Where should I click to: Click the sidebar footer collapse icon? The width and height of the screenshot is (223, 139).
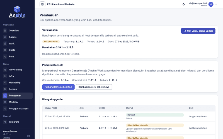coord(28,136)
